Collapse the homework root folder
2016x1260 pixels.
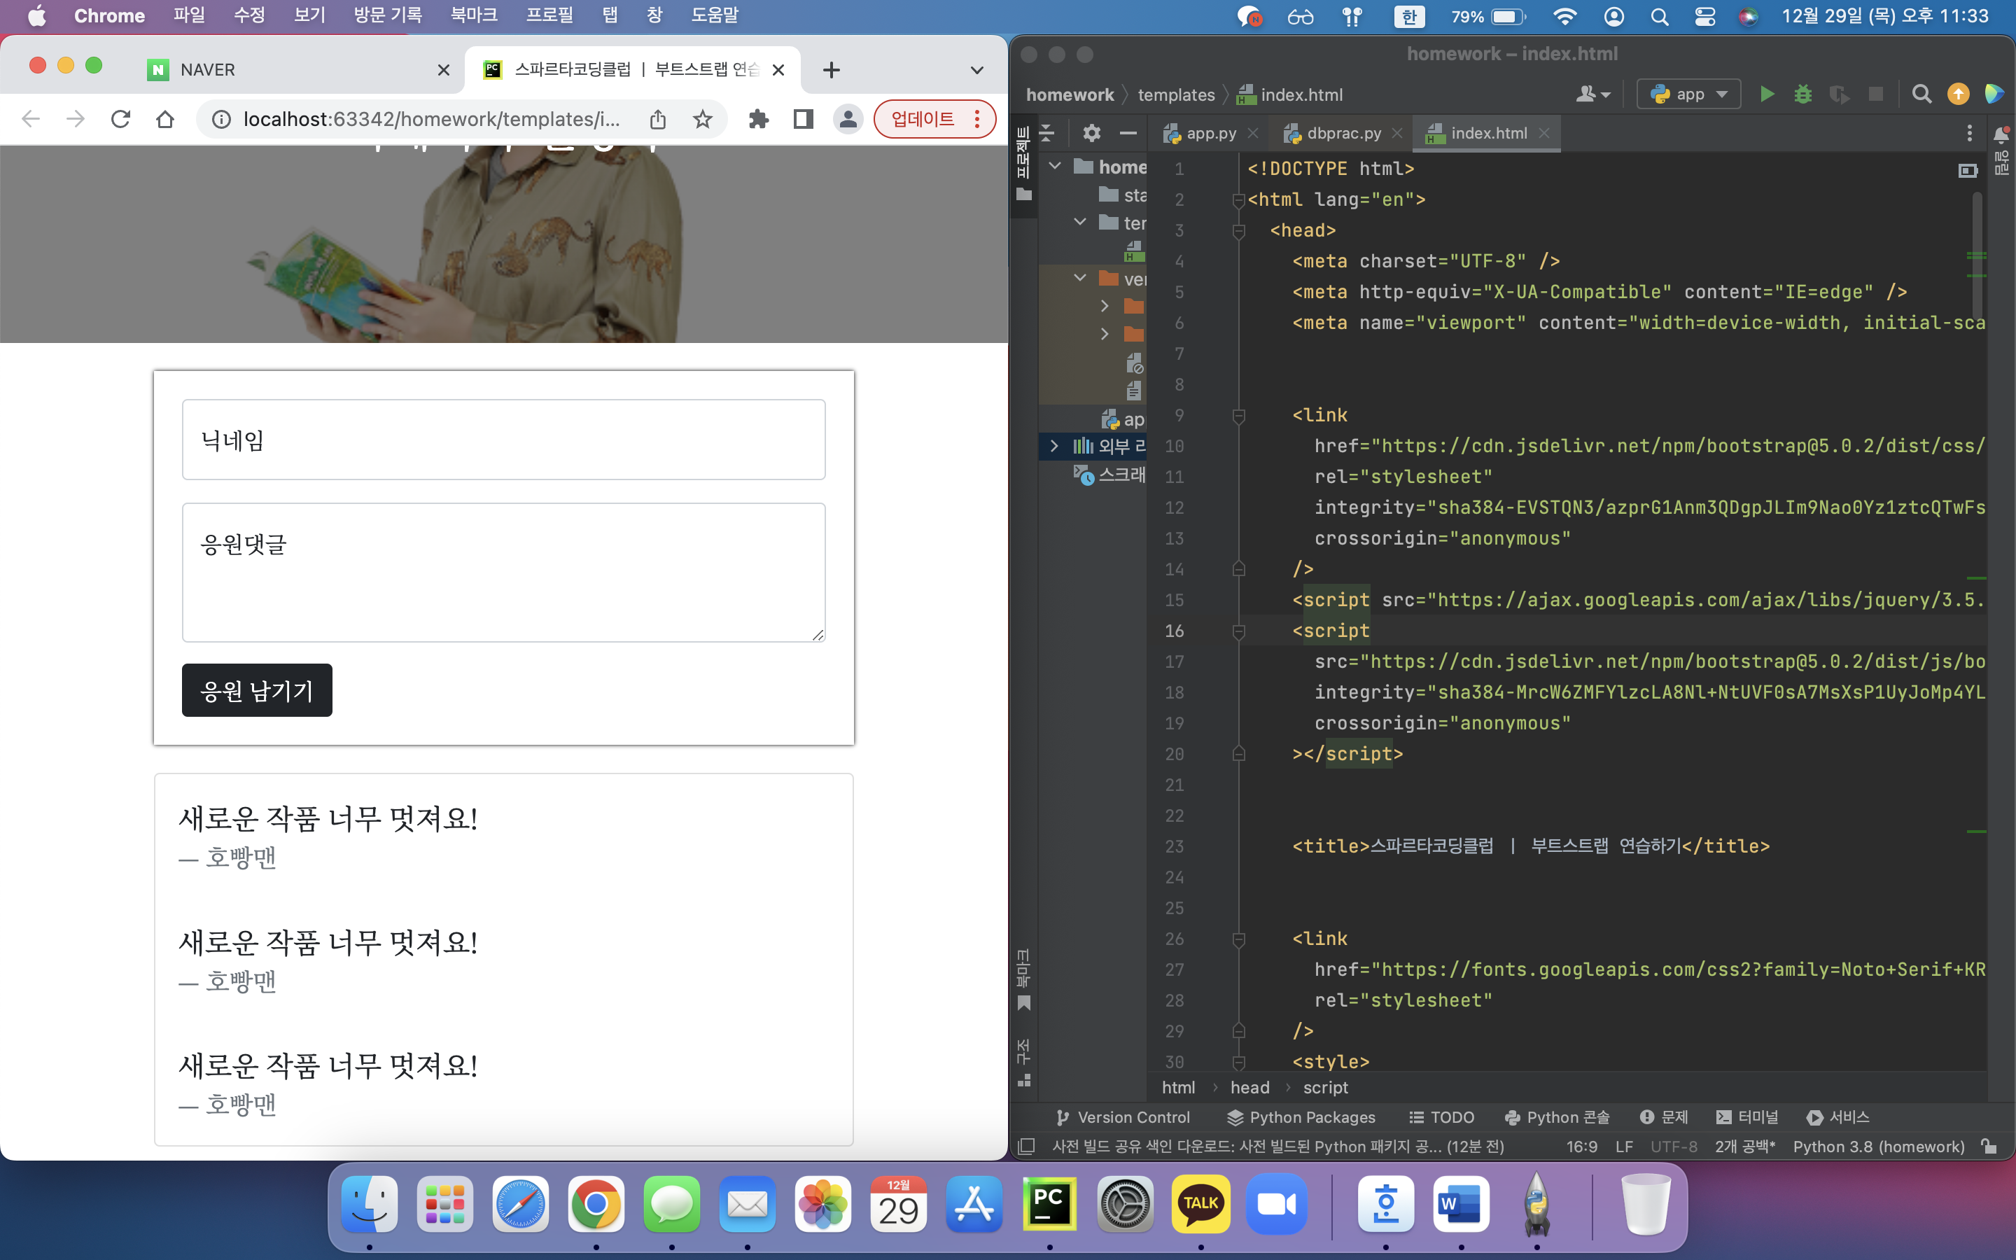point(1055,166)
